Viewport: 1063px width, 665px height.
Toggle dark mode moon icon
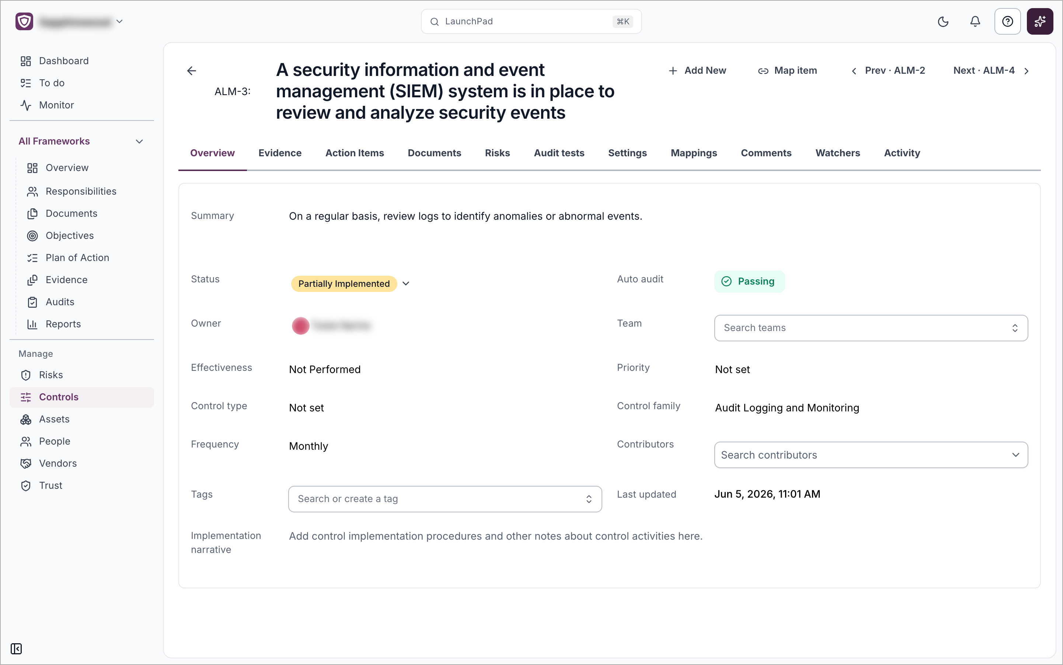tap(943, 21)
